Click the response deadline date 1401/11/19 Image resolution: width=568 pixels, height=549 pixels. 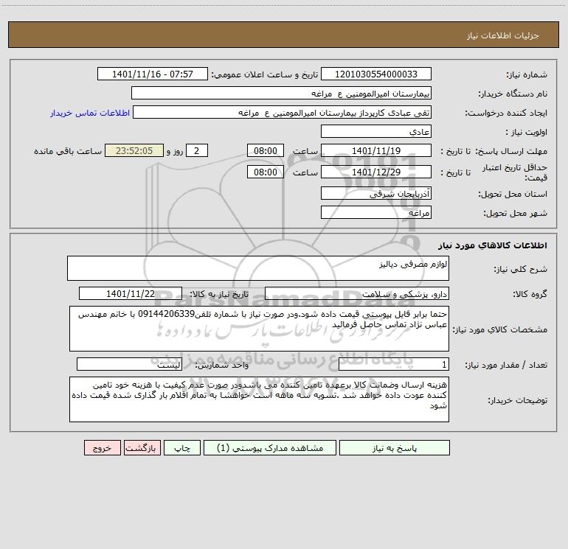pos(376,150)
